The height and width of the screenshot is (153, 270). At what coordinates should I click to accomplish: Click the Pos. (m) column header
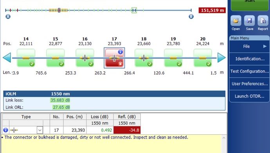click(x=75, y=117)
